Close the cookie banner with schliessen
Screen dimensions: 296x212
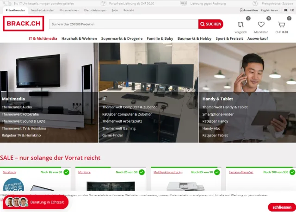pyautogui.click(x=282, y=207)
